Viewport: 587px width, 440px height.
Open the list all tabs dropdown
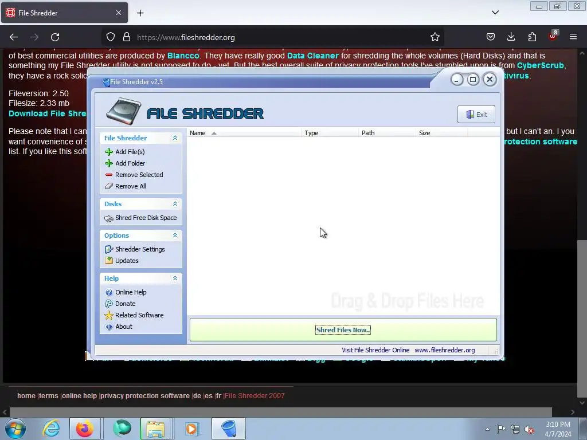[495, 13]
